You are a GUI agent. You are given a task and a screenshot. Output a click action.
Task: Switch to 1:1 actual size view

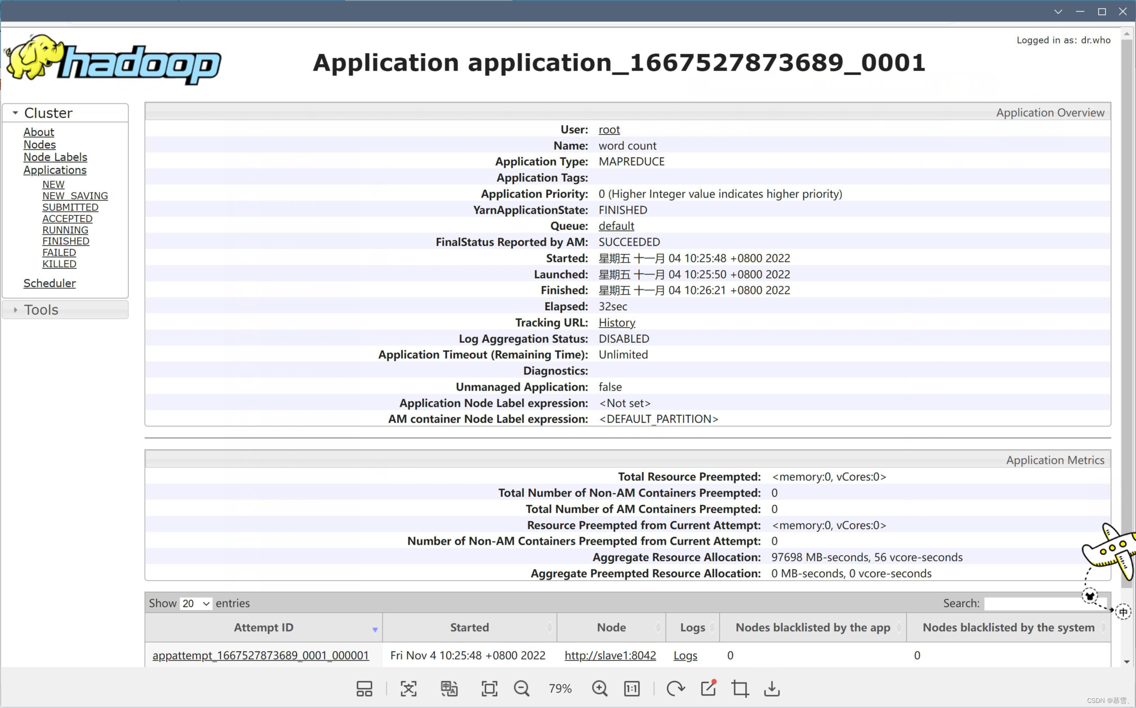[631, 688]
